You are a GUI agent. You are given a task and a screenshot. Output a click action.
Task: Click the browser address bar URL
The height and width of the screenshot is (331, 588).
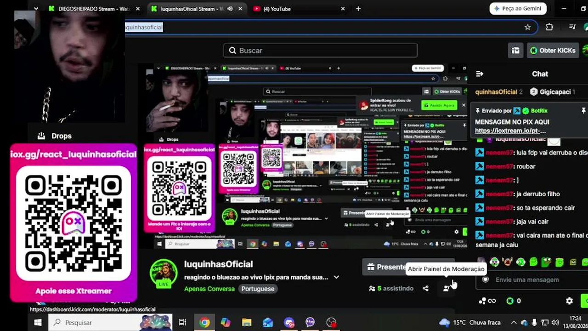144,27
